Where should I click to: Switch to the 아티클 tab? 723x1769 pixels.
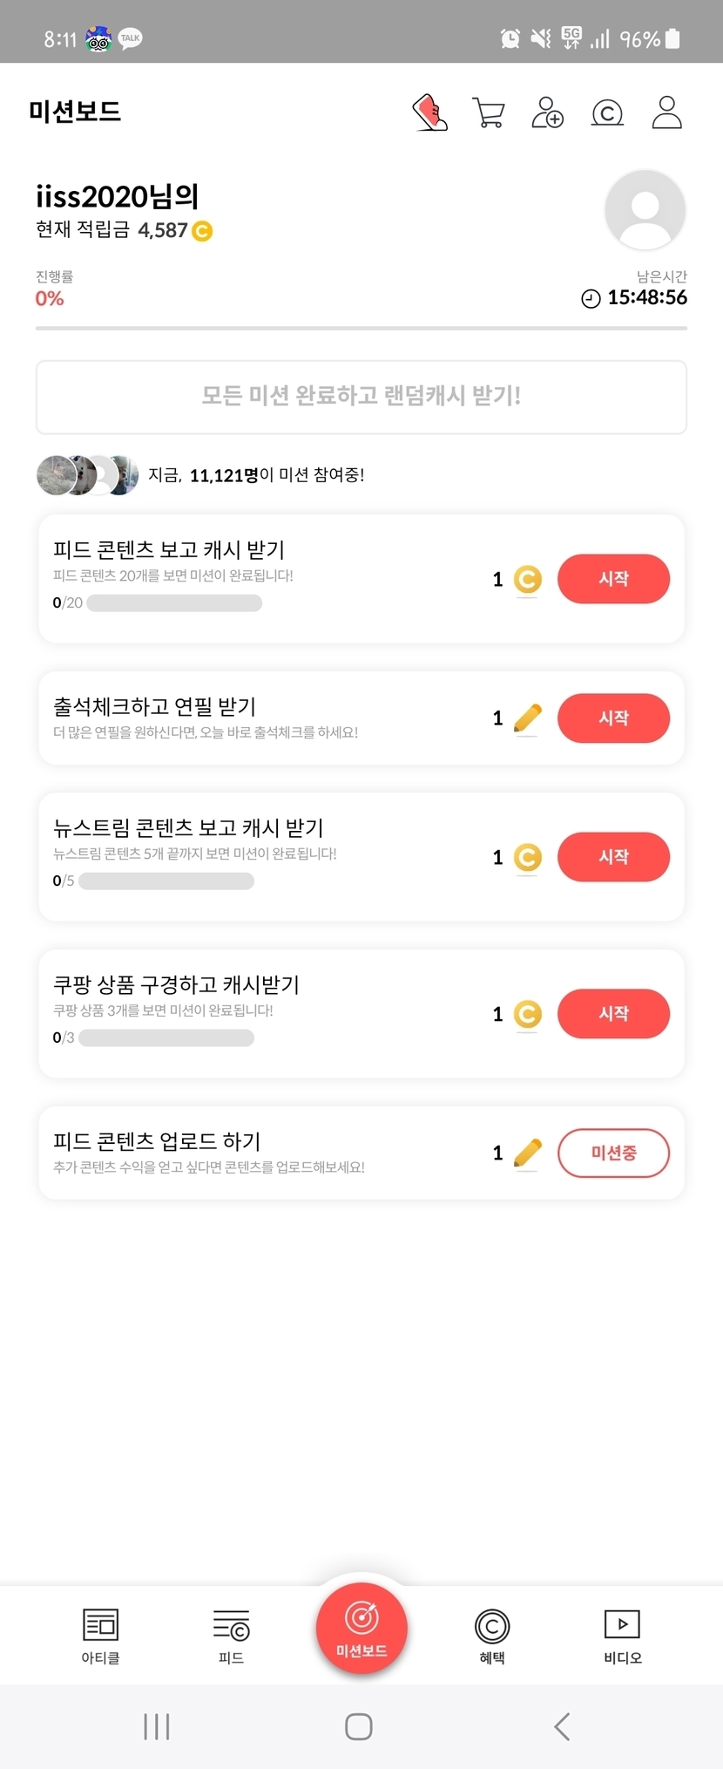(x=100, y=1636)
